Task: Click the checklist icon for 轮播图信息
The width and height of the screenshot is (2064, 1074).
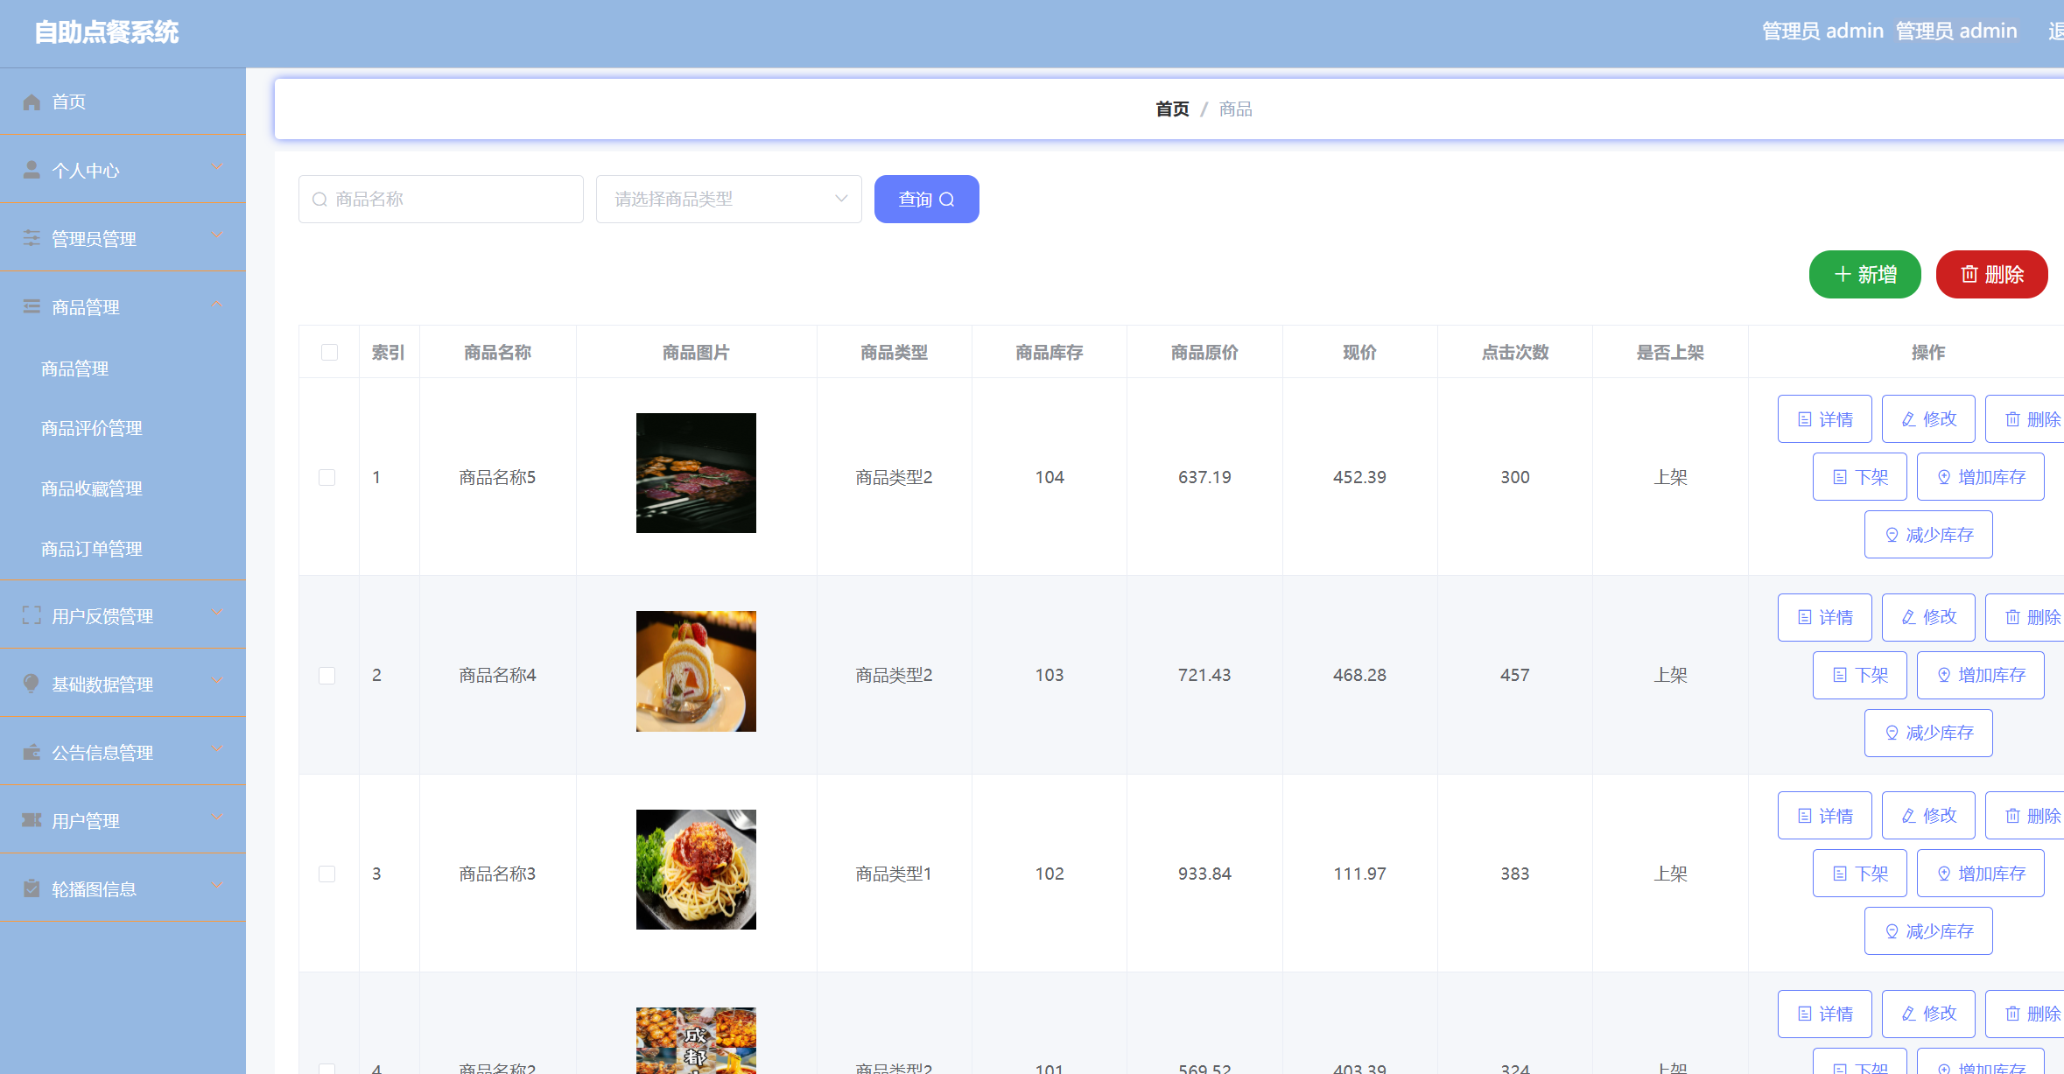Action: [x=32, y=888]
